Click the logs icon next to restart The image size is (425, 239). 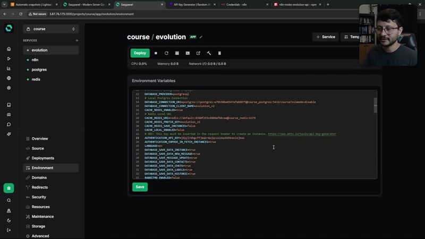pyautogui.click(x=177, y=53)
